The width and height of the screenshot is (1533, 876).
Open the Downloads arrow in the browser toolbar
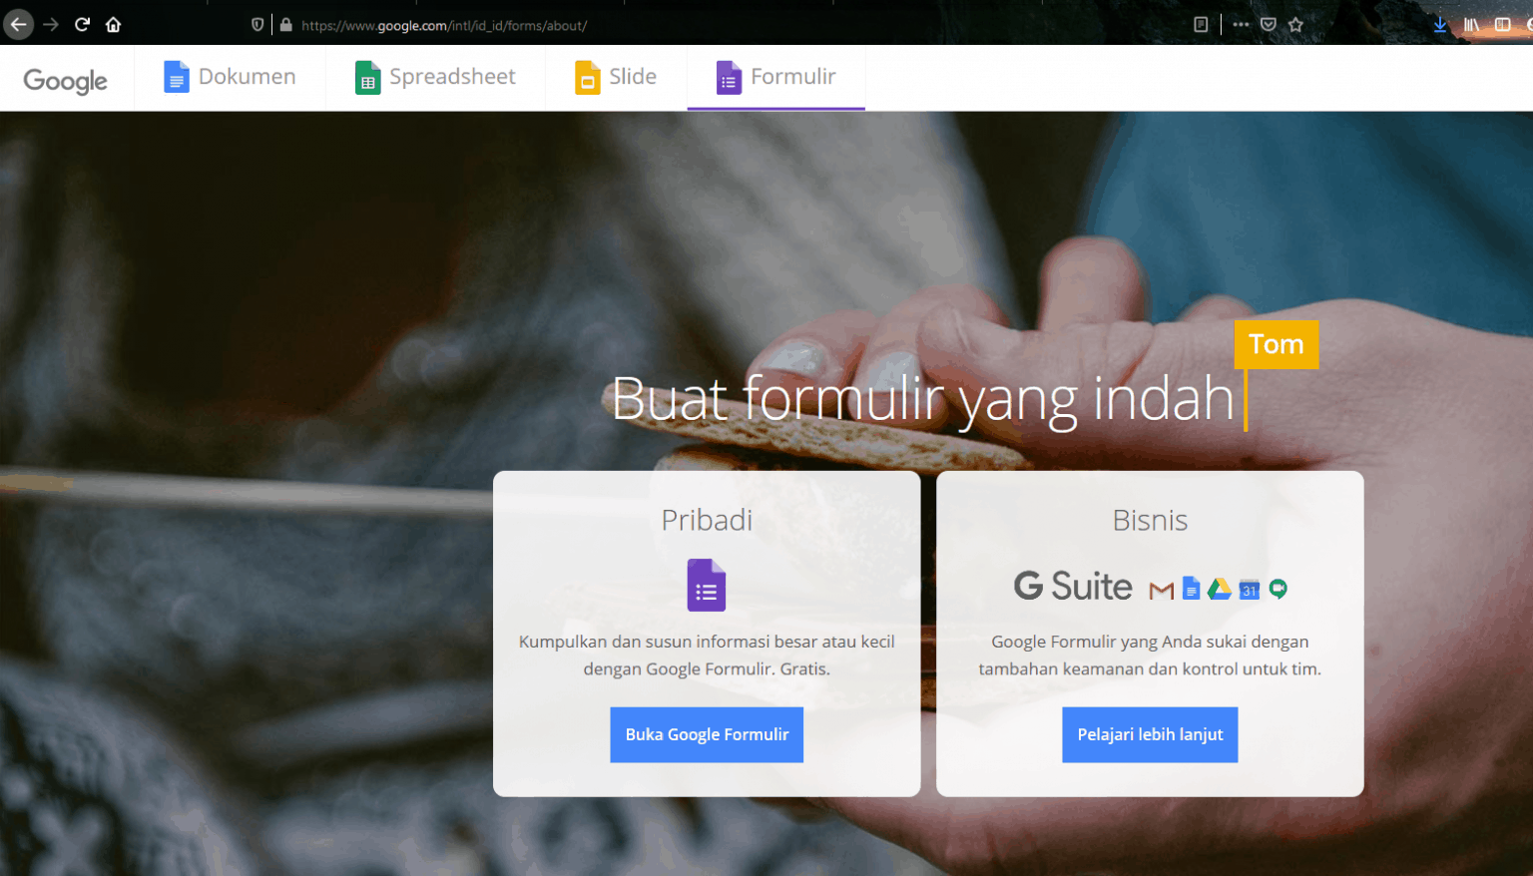1440,24
